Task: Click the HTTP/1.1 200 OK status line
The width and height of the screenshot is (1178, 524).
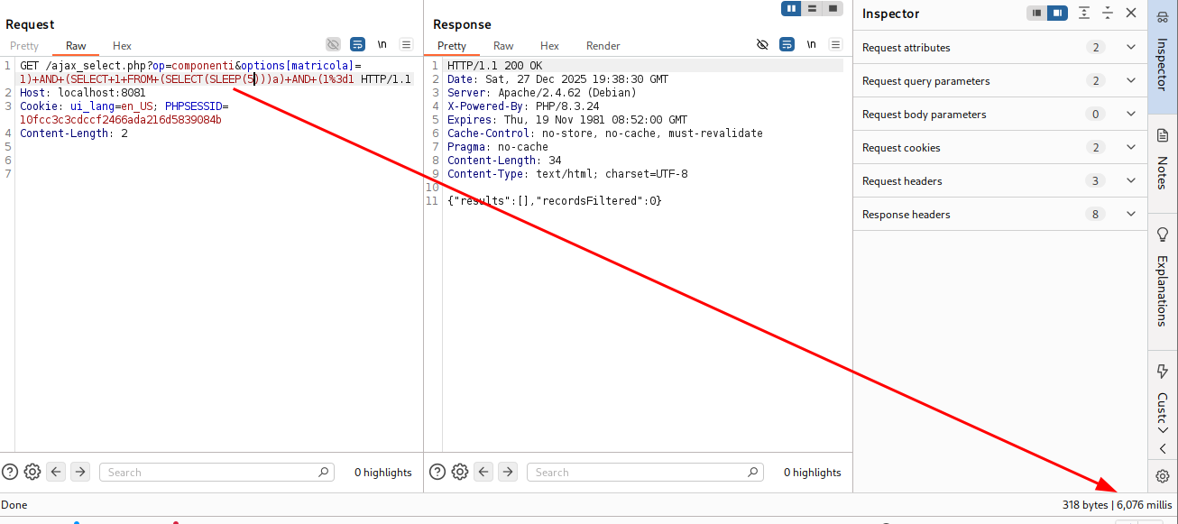Action: [495, 66]
